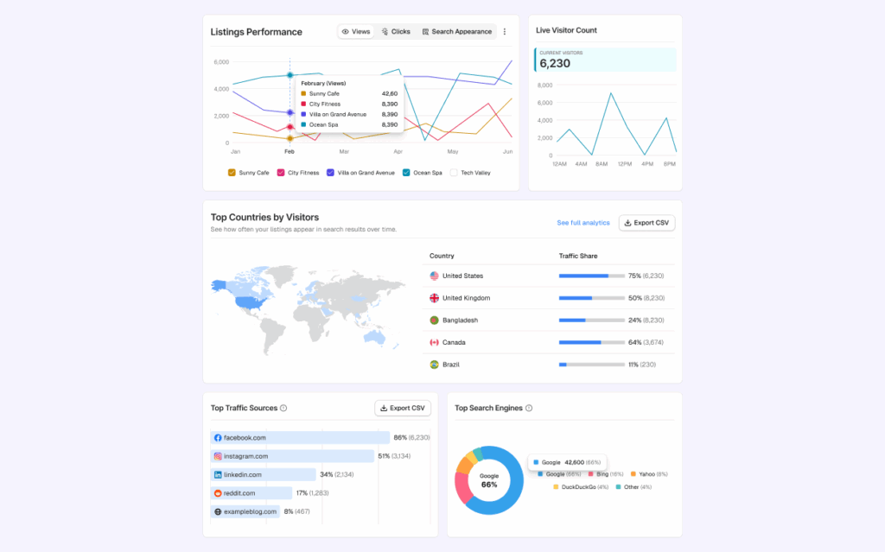Switch to the Clicks tab

coord(395,32)
